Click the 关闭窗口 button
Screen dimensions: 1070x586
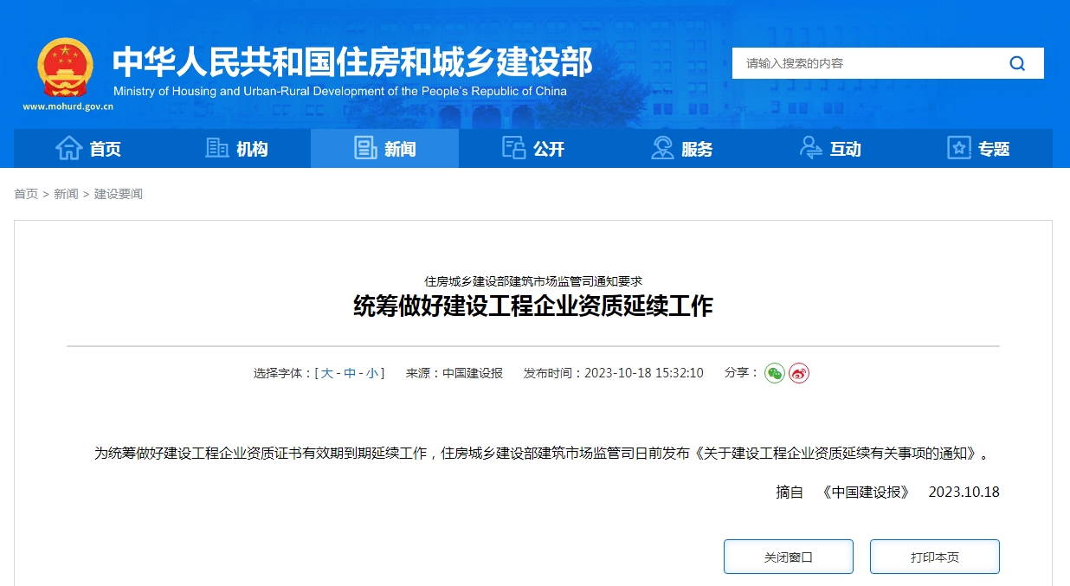pyautogui.click(x=788, y=557)
